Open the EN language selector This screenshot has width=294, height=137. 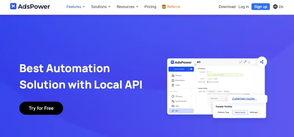[281, 7]
